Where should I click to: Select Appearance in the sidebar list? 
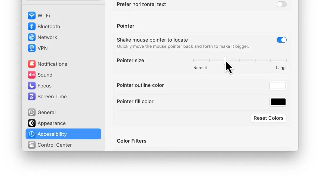click(52, 123)
